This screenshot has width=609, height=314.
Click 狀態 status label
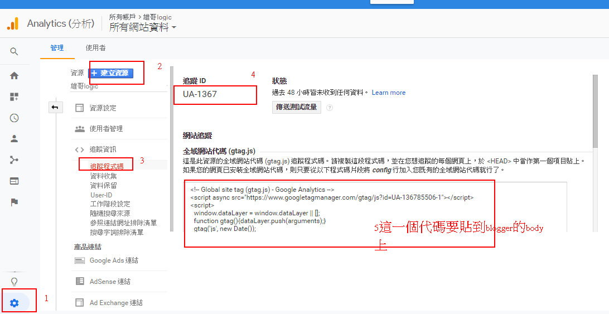click(x=279, y=81)
